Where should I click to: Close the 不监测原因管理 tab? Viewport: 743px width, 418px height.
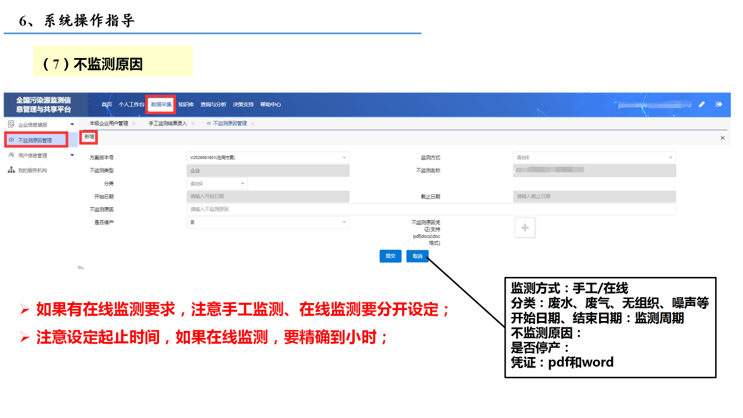(253, 124)
